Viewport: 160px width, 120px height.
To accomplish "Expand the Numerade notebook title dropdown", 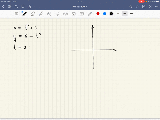I will click(x=80, y=7).
